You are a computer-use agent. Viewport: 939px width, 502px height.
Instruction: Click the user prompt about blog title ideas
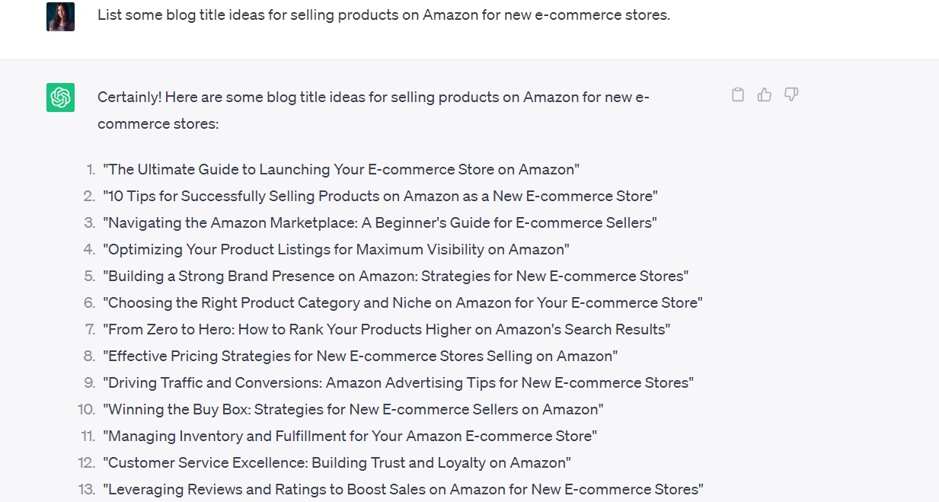[x=383, y=15]
